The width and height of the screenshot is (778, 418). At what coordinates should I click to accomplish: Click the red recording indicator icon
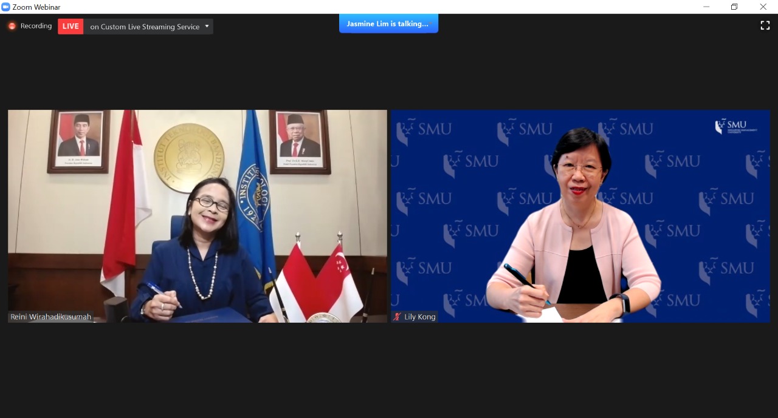pos(12,26)
